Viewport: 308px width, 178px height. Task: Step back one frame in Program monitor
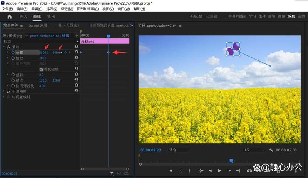211,171
